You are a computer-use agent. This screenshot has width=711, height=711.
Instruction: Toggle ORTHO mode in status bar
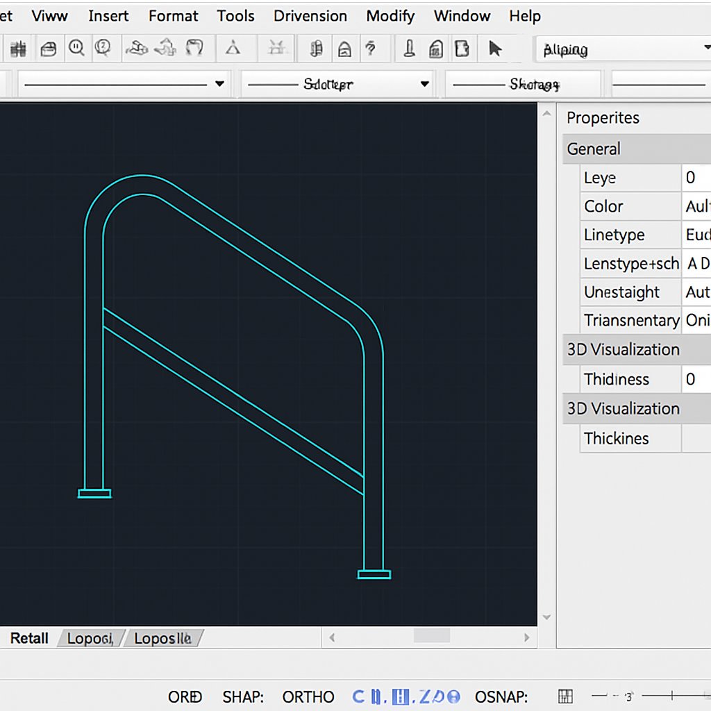[x=308, y=696]
